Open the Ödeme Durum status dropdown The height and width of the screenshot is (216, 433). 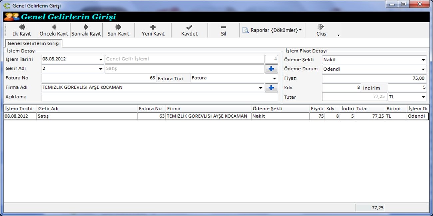[x=423, y=69]
